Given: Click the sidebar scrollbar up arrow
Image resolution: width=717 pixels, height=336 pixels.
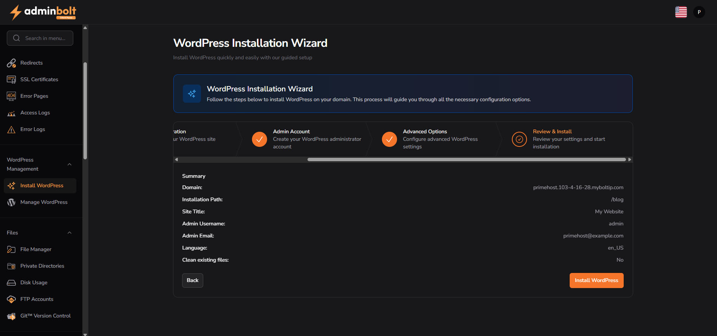Looking at the screenshot, I should pos(85,28).
